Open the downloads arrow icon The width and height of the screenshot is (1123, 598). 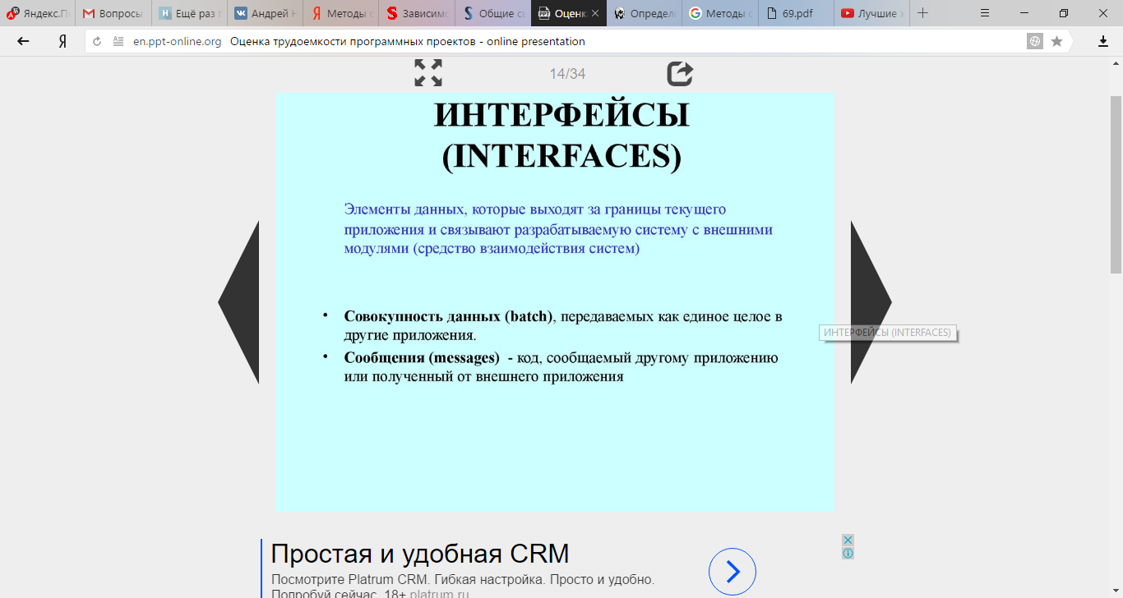(1103, 41)
